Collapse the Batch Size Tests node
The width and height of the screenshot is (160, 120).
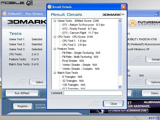pyautogui.click(x=55, y=73)
